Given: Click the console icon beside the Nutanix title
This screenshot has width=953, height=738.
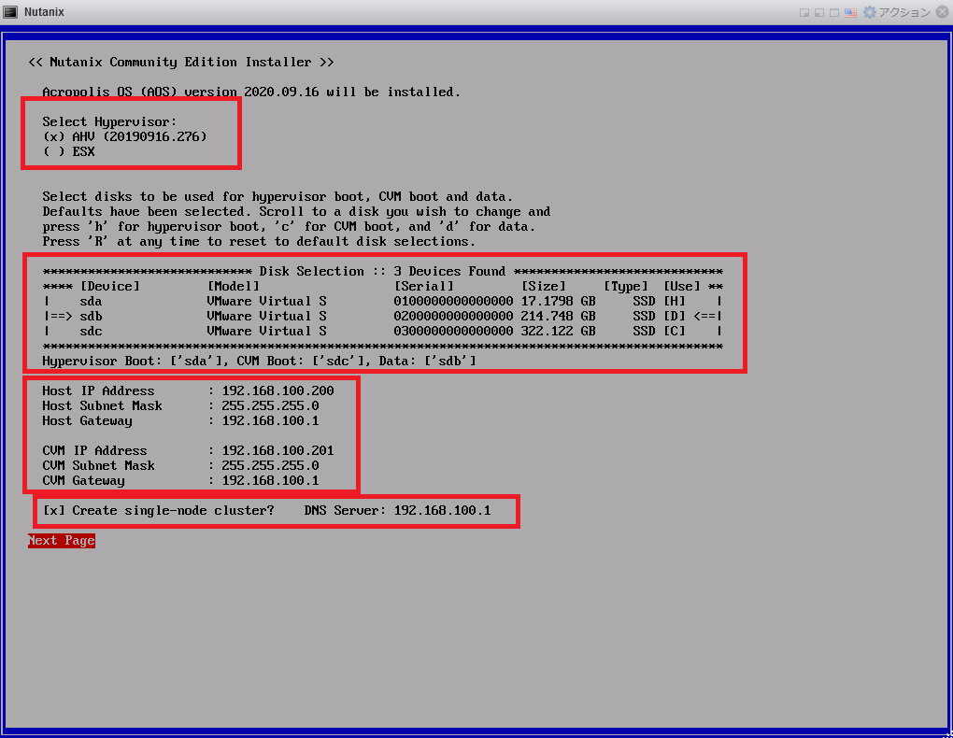Looking at the screenshot, I should [10, 11].
